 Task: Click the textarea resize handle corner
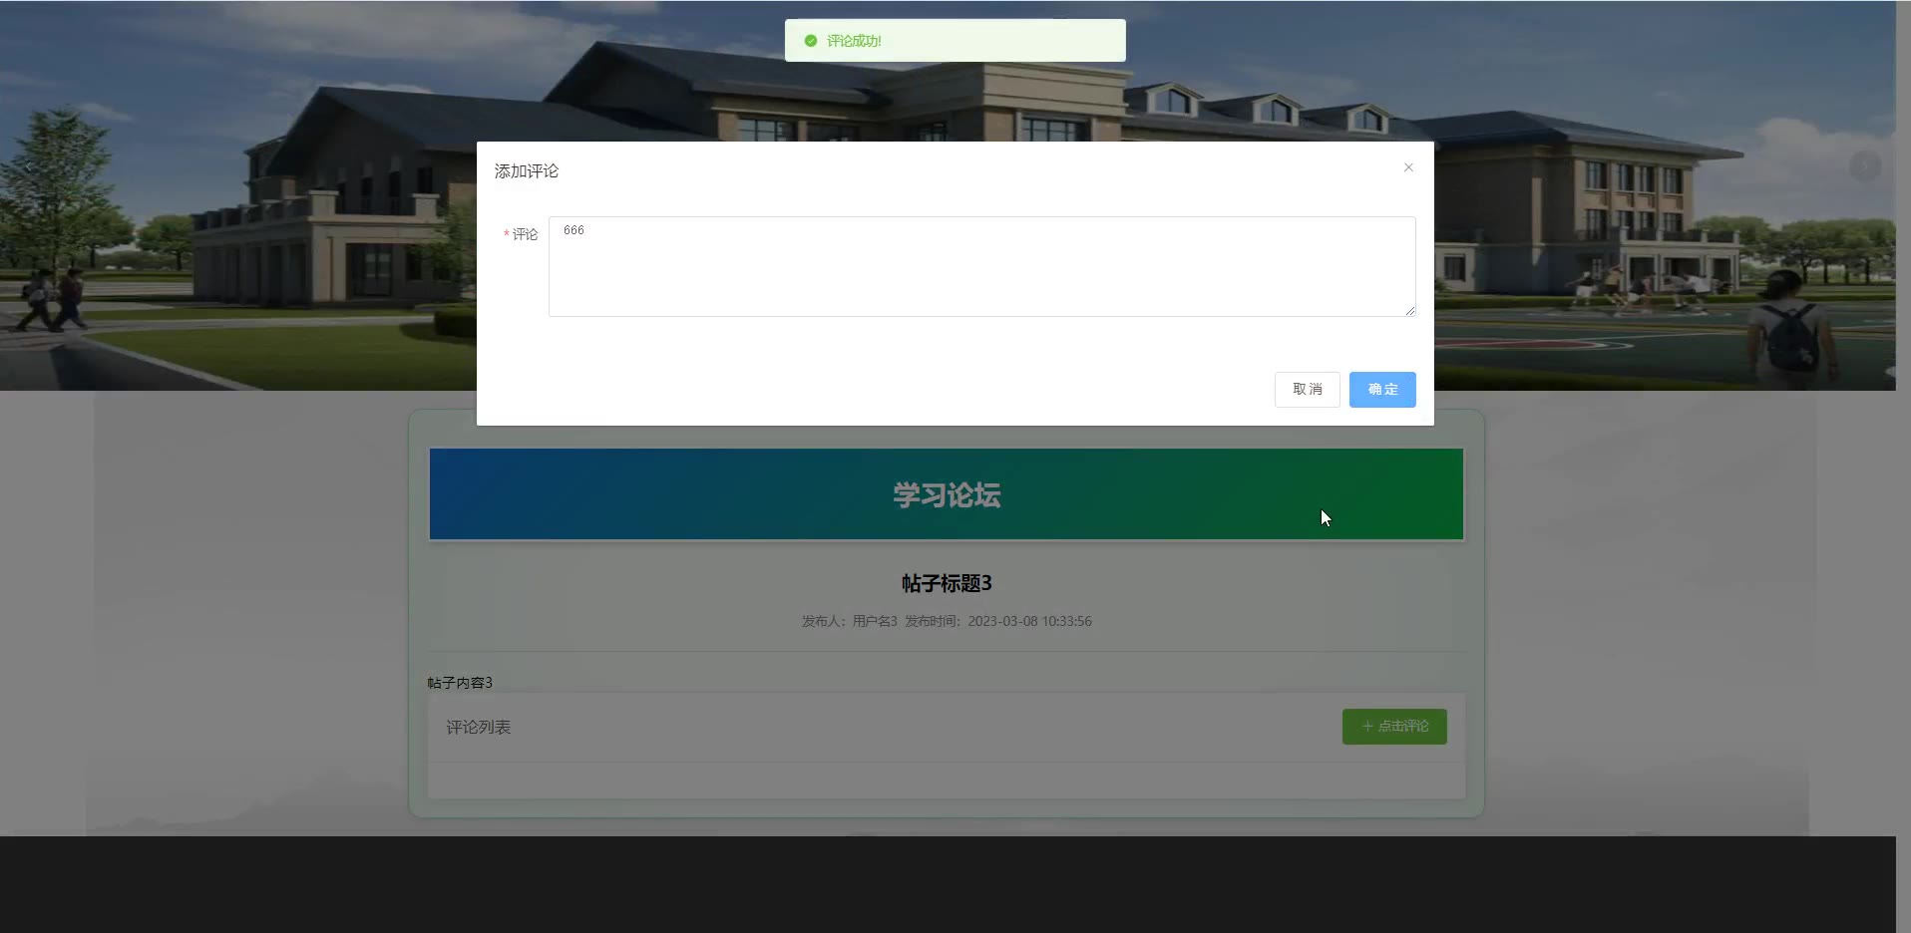[1410, 311]
